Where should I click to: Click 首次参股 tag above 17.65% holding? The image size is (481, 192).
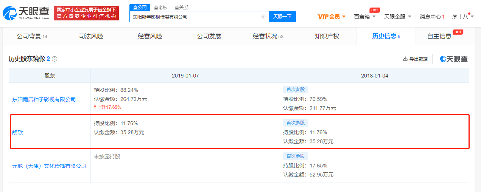click(296, 156)
